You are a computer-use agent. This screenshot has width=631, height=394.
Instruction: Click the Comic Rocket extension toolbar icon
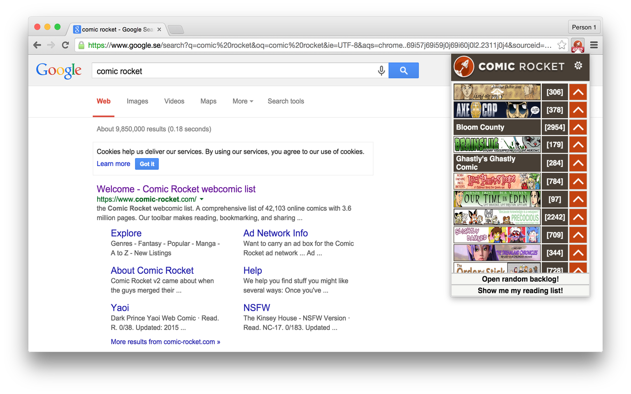[x=578, y=45]
